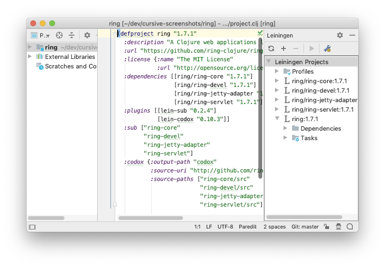The image size is (385, 267).
Task: Click the Leiningen panel horizontal scrollbar
Action: coord(304,217)
